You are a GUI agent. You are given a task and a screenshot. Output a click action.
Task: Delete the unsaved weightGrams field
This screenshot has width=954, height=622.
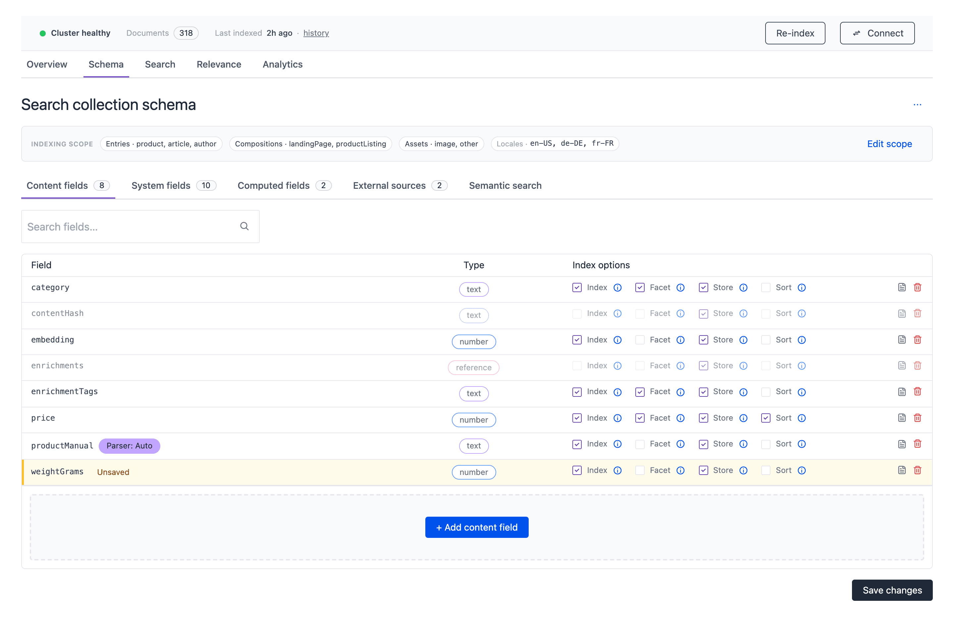pos(917,470)
